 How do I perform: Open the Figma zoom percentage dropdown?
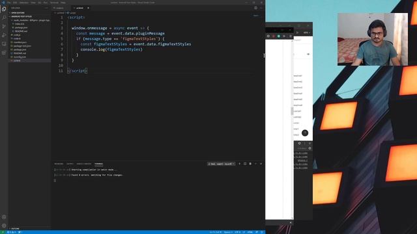(x=307, y=32)
